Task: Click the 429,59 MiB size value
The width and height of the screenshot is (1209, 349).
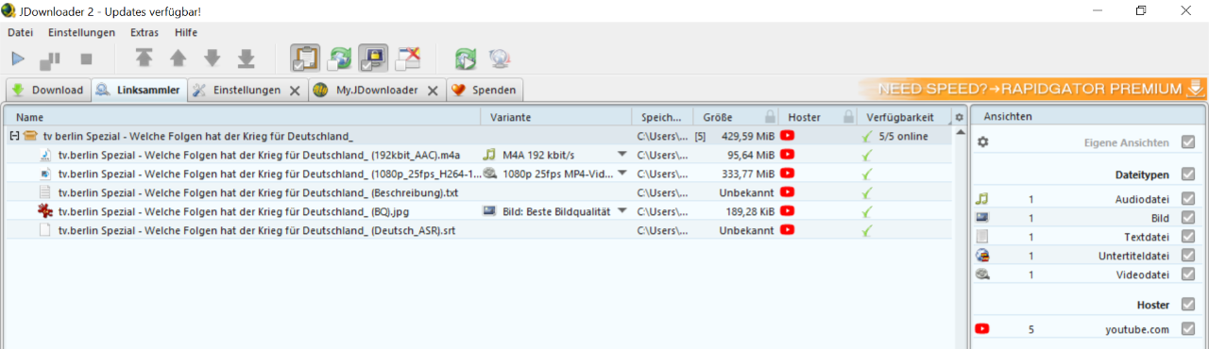Action: tap(748, 136)
